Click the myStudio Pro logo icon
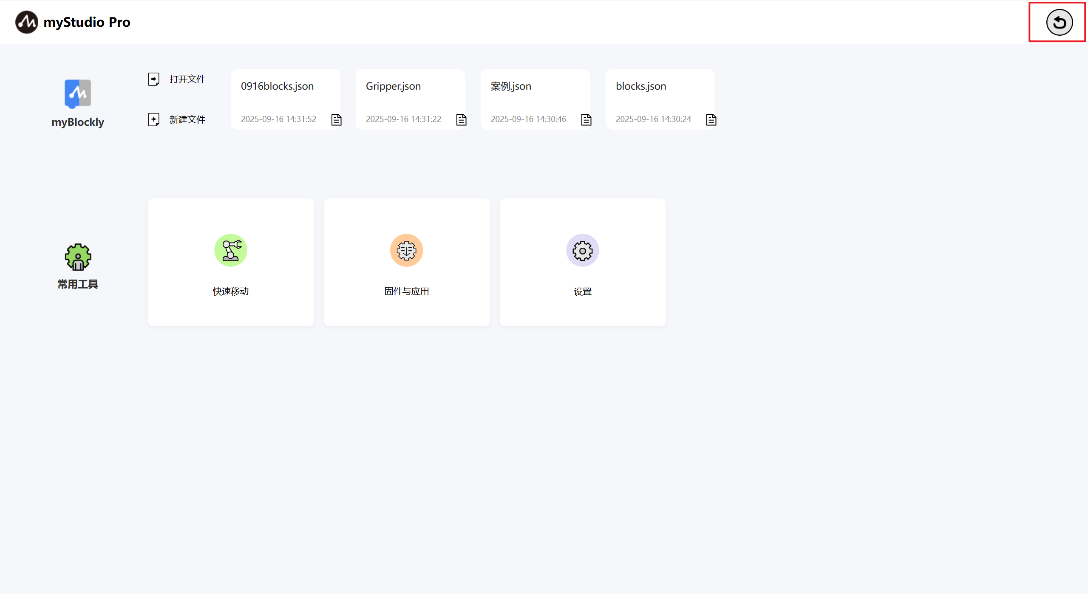Screen dimensions: 1088x594 (26, 22)
